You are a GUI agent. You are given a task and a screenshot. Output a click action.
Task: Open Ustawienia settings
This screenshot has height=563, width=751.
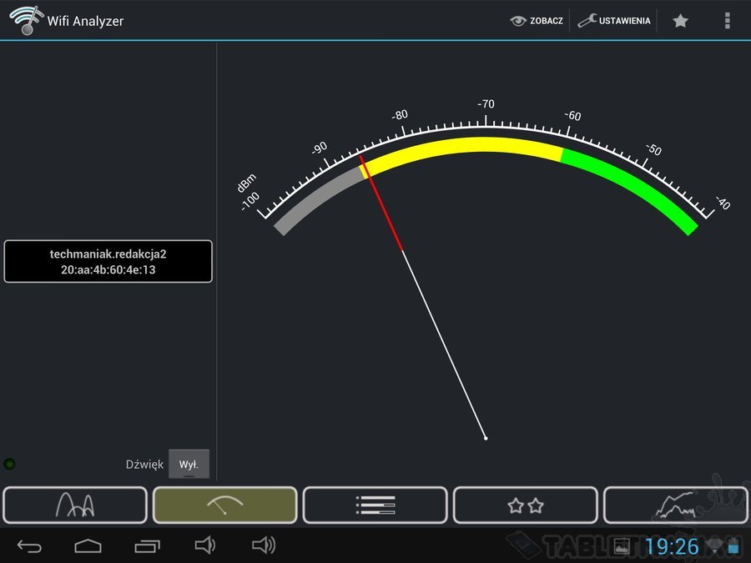pos(614,21)
